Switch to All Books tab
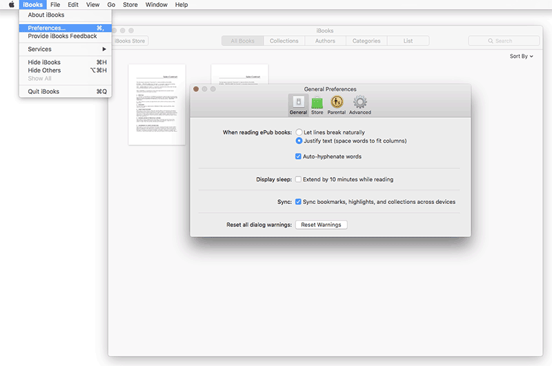This screenshot has height=366, width=552. click(243, 41)
